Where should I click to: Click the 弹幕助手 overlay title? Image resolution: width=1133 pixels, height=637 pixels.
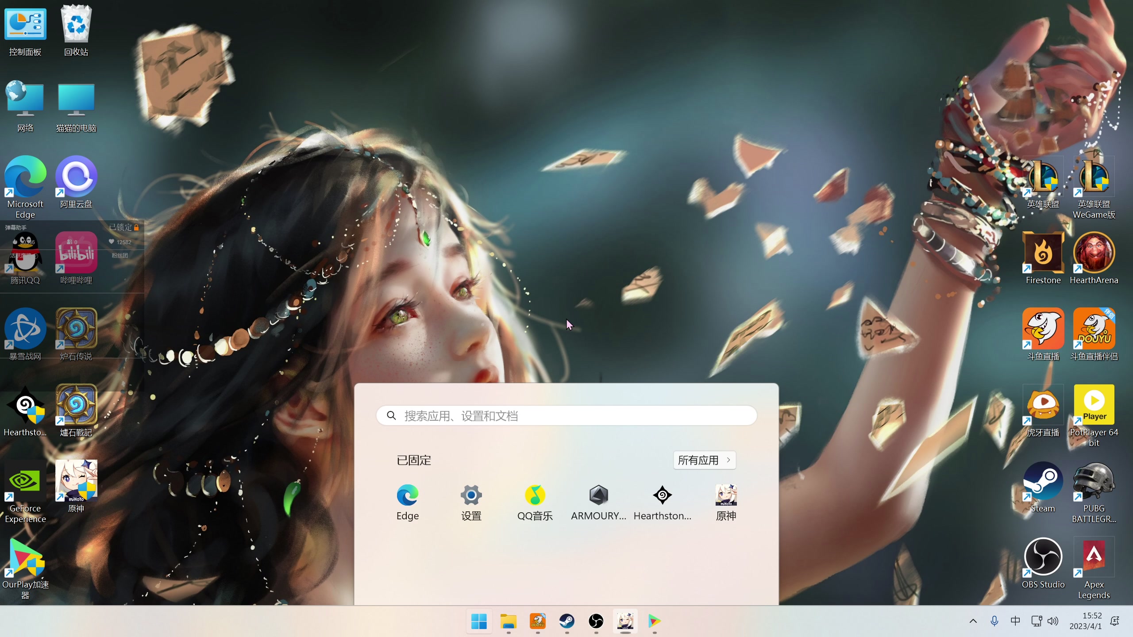click(15, 227)
